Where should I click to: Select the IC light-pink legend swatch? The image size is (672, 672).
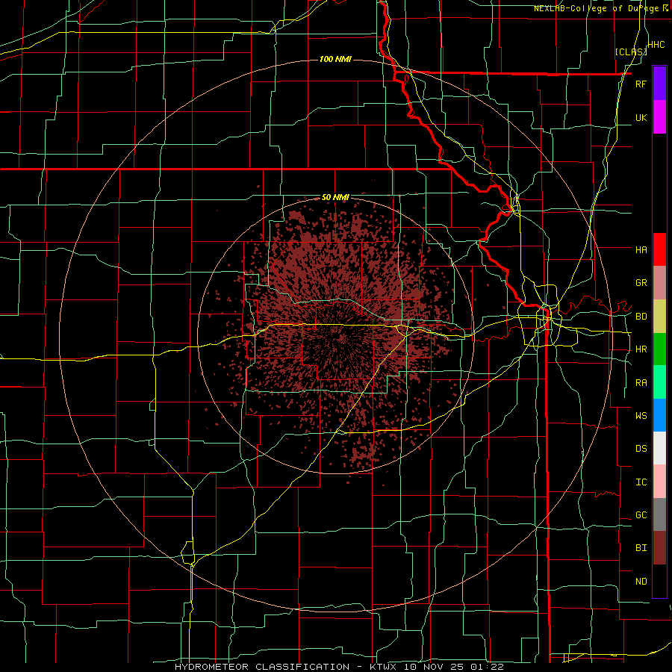[659, 482]
